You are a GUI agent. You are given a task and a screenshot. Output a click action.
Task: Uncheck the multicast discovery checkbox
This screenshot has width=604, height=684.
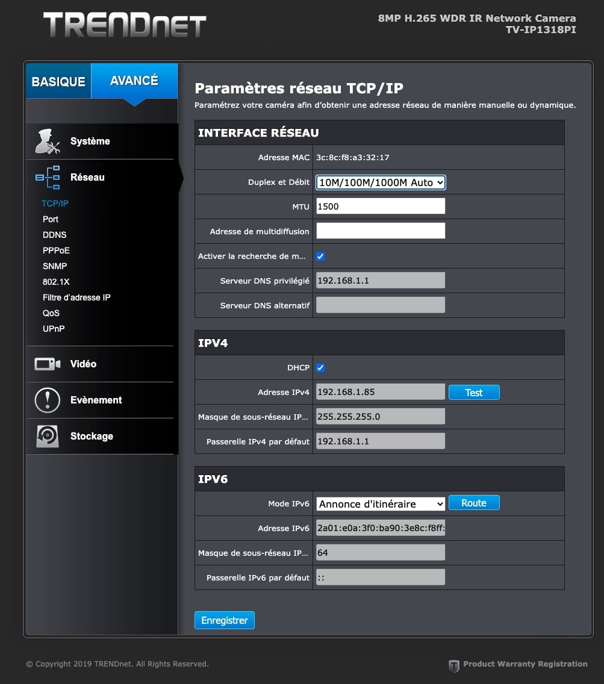click(x=320, y=256)
